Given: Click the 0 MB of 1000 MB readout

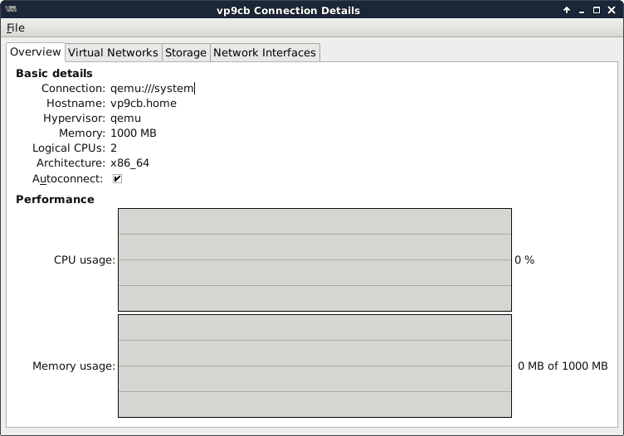Looking at the screenshot, I should coord(563,366).
